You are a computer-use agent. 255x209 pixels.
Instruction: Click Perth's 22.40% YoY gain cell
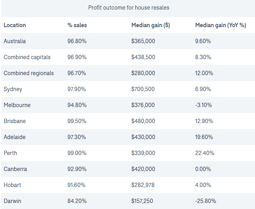click(205, 153)
